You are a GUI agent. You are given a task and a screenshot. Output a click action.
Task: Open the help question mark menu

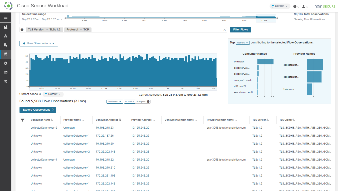pos(296,6)
